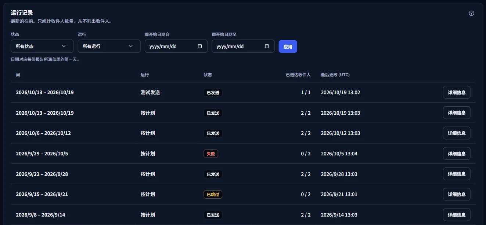Click the 最后更改 (UTC) column header
Image resolution: width=486 pixels, height=225 pixels.
coord(335,75)
